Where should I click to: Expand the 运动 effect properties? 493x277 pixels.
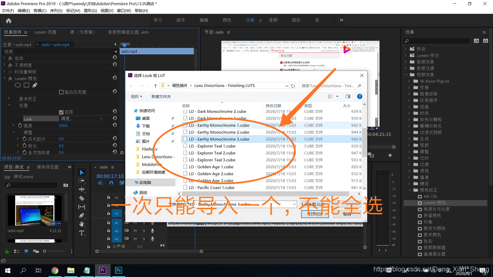coord(5,58)
